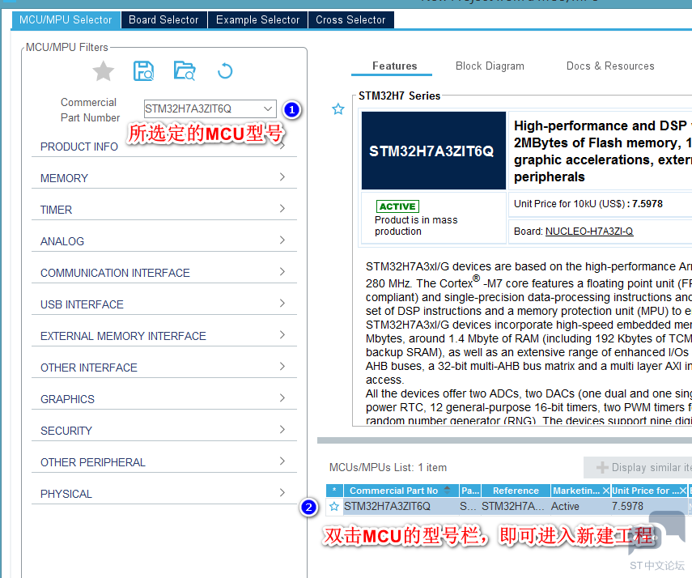
Task: Expand the TIMER filter section
Action: pyautogui.click(x=164, y=210)
